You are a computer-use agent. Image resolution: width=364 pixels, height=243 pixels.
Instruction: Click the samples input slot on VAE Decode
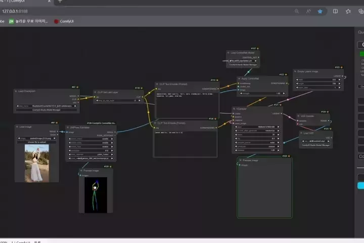click(x=298, y=120)
